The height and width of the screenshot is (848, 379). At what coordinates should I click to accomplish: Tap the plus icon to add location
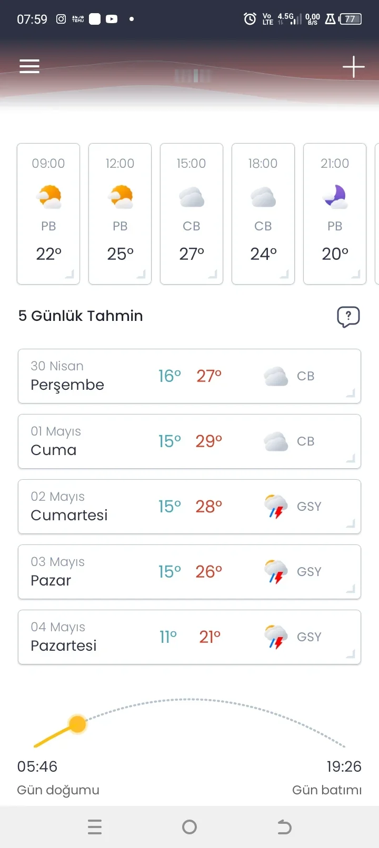coord(353,67)
